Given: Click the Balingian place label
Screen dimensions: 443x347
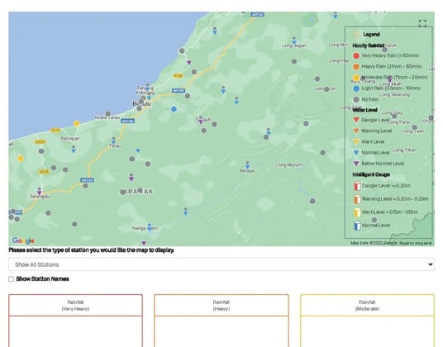Looking at the screenshot, I should (x=70, y=139).
